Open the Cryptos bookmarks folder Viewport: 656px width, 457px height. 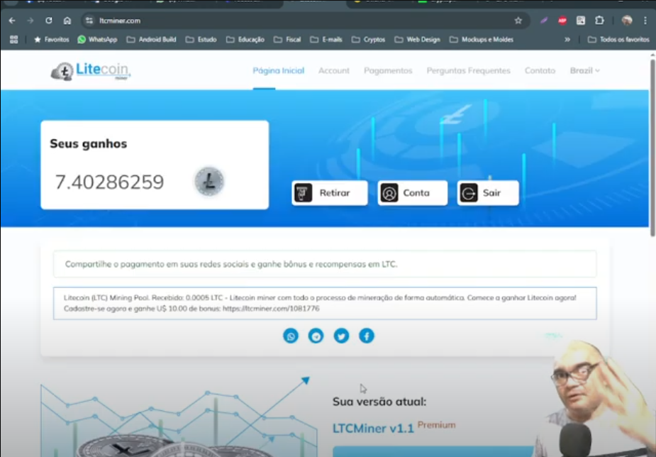click(x=369, y=39)
